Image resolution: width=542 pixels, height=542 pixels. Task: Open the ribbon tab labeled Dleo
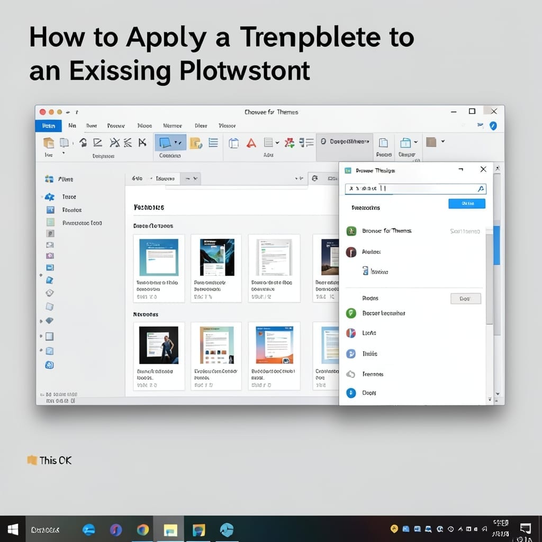click(x=201, y=126)
